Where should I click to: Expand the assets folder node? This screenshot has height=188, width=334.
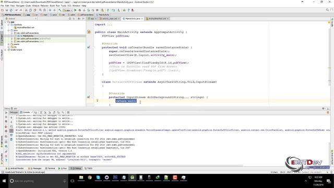pos(8,44)
